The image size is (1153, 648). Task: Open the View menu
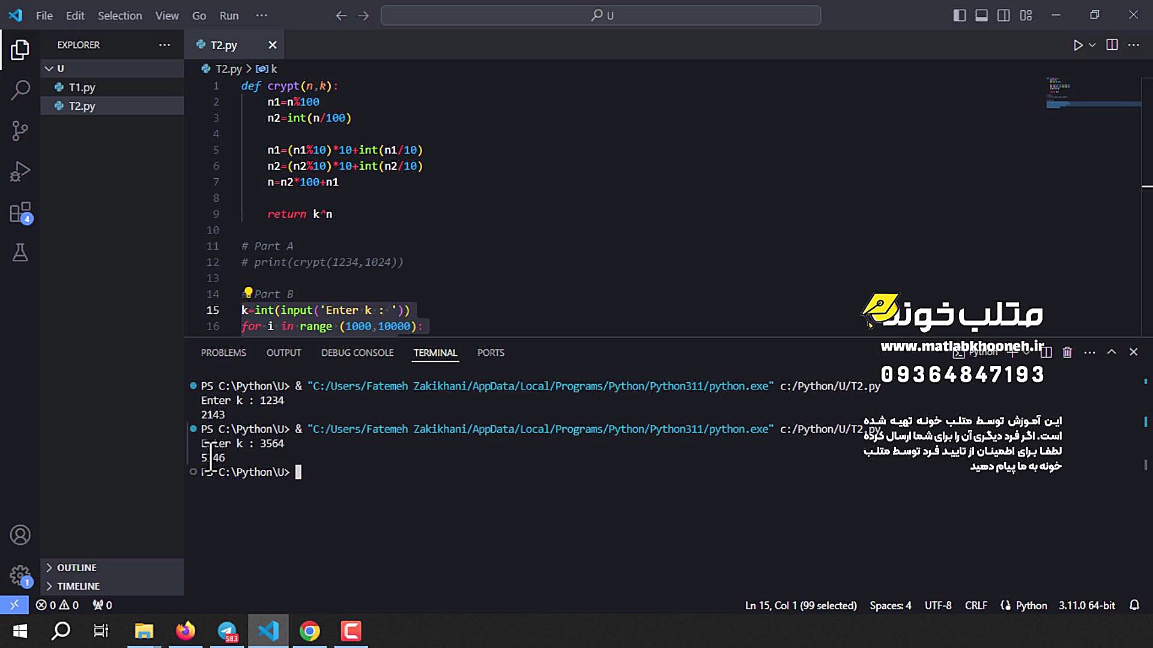click(167, 16)
